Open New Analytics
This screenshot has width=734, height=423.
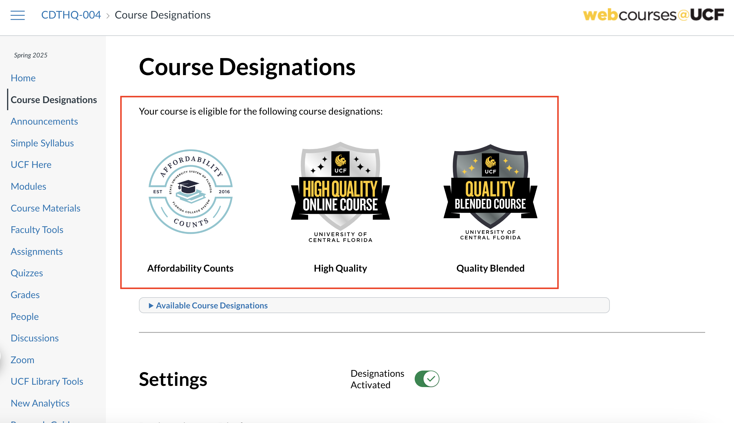[40, 403]
